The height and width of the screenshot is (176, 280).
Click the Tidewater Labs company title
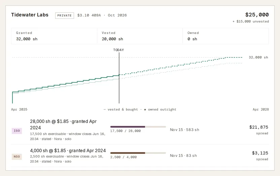30,15
